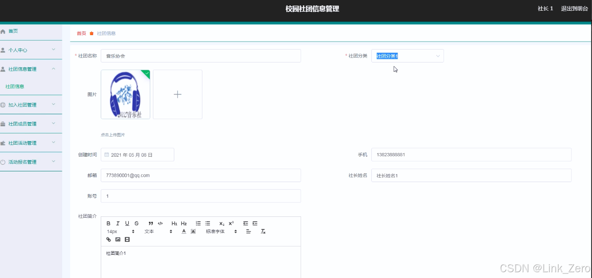This screenshot has height=278, width=592.
Task: Click 社团信息 in the breadcrumb
Action: pyautogui.click(x=106, y=33)
